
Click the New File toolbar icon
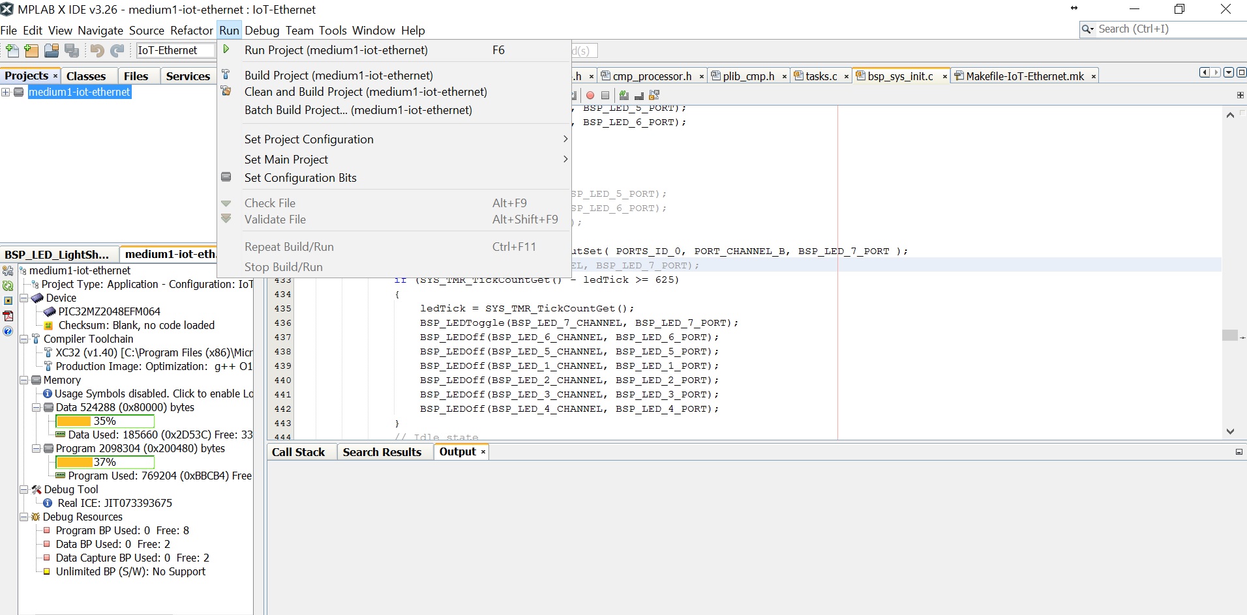click(12, 51)
